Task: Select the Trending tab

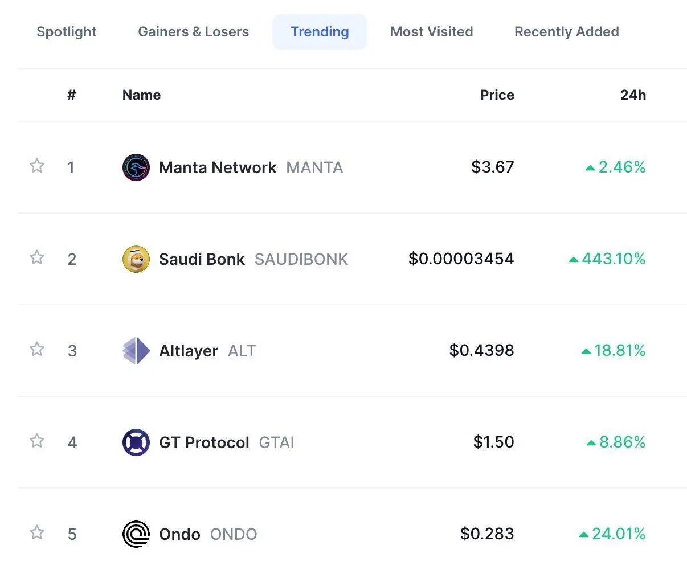Action: [320, 32]
